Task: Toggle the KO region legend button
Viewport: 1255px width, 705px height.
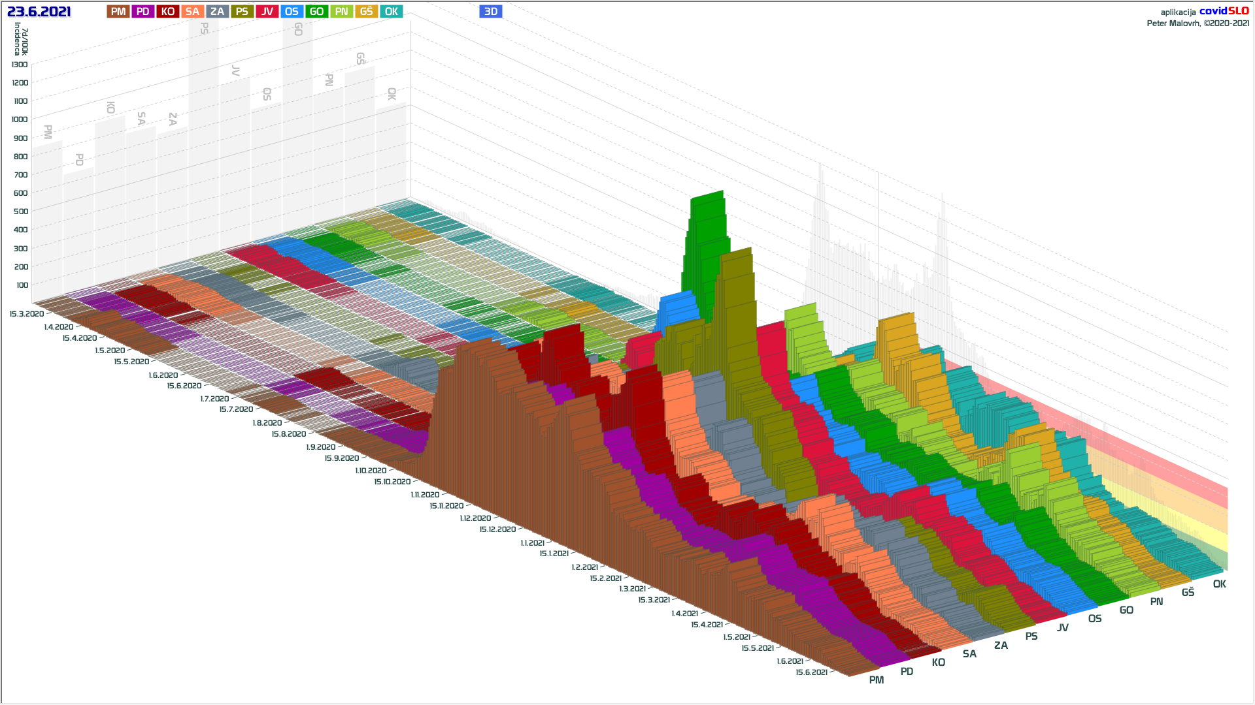Action: point(168,12)
